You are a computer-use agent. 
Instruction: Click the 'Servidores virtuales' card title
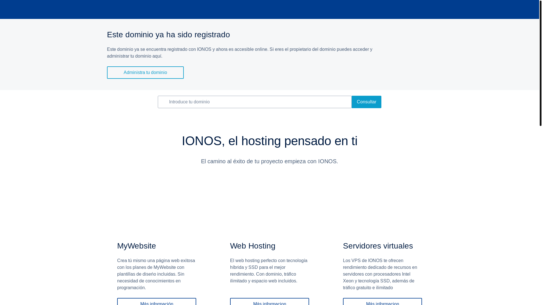coord(378,246)
